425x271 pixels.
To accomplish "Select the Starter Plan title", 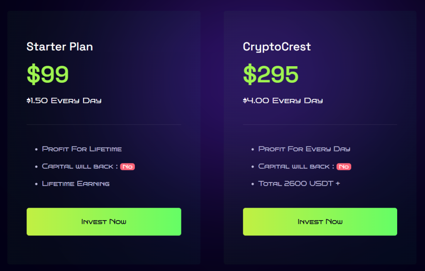I will point(60,47).
